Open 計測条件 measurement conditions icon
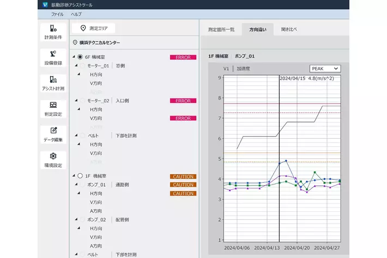This screenshot has width=387, height=258. 53,28
